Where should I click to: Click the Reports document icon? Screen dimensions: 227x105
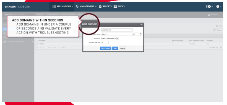pyautogui.click(x=100, y=6)
